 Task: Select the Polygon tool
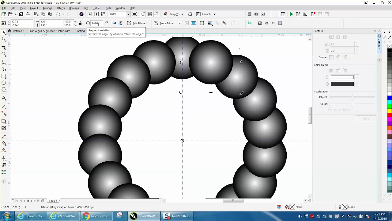pyautogui.click(x=4, y=90)
